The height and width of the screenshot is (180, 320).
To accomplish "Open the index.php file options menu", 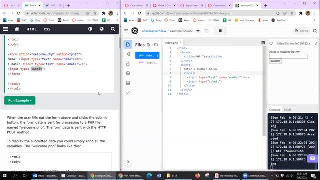I will coord(157,55).
